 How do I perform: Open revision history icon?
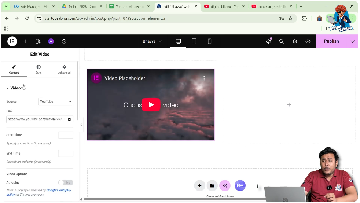(x=64, y=41)
